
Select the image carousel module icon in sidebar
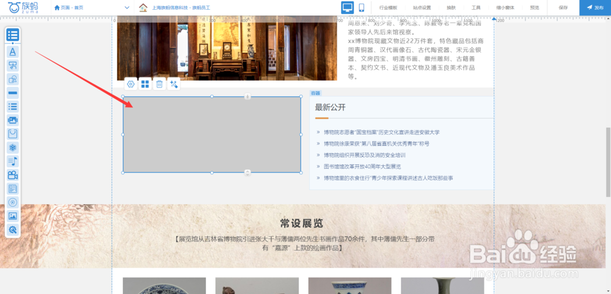[x=12, y=120]
